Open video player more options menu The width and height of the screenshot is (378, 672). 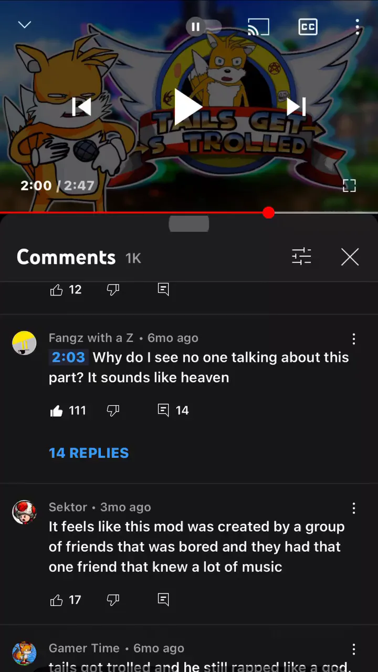point(357,26)
